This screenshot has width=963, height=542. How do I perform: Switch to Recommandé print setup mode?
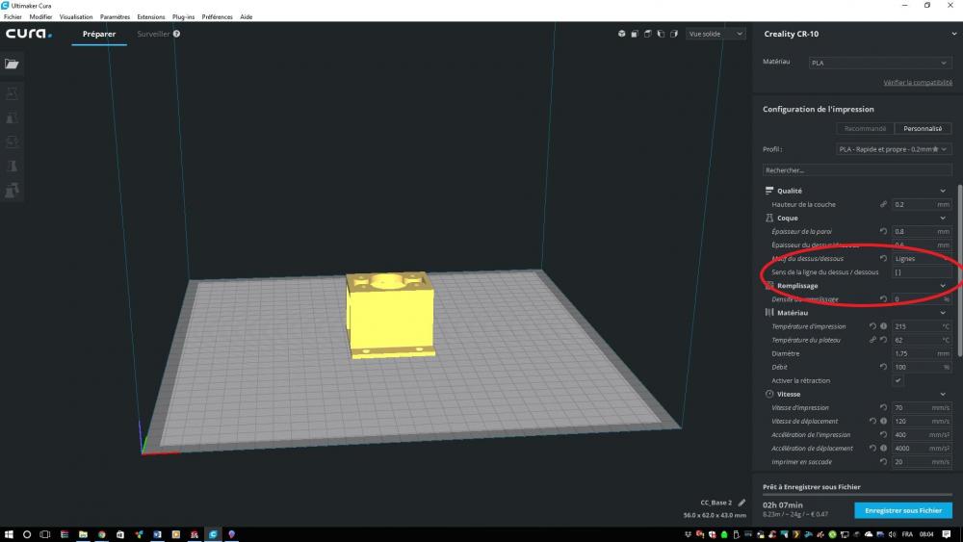coord(865,128)
